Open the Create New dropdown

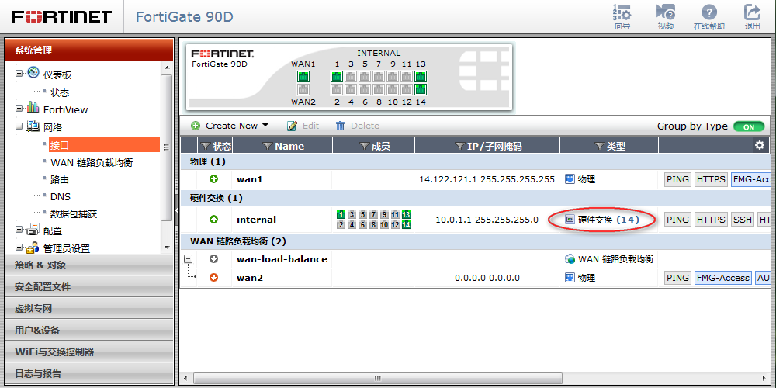(230, 126)
